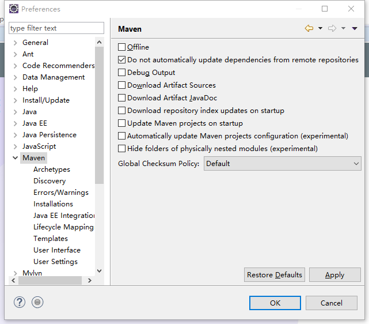Select Java EE Integration under Maven

click(x=64, y=216)
